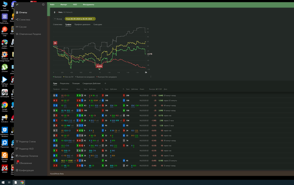Open Restream Chat desktop shortcut
Viewport: 294px width, 185px height.
5,31
